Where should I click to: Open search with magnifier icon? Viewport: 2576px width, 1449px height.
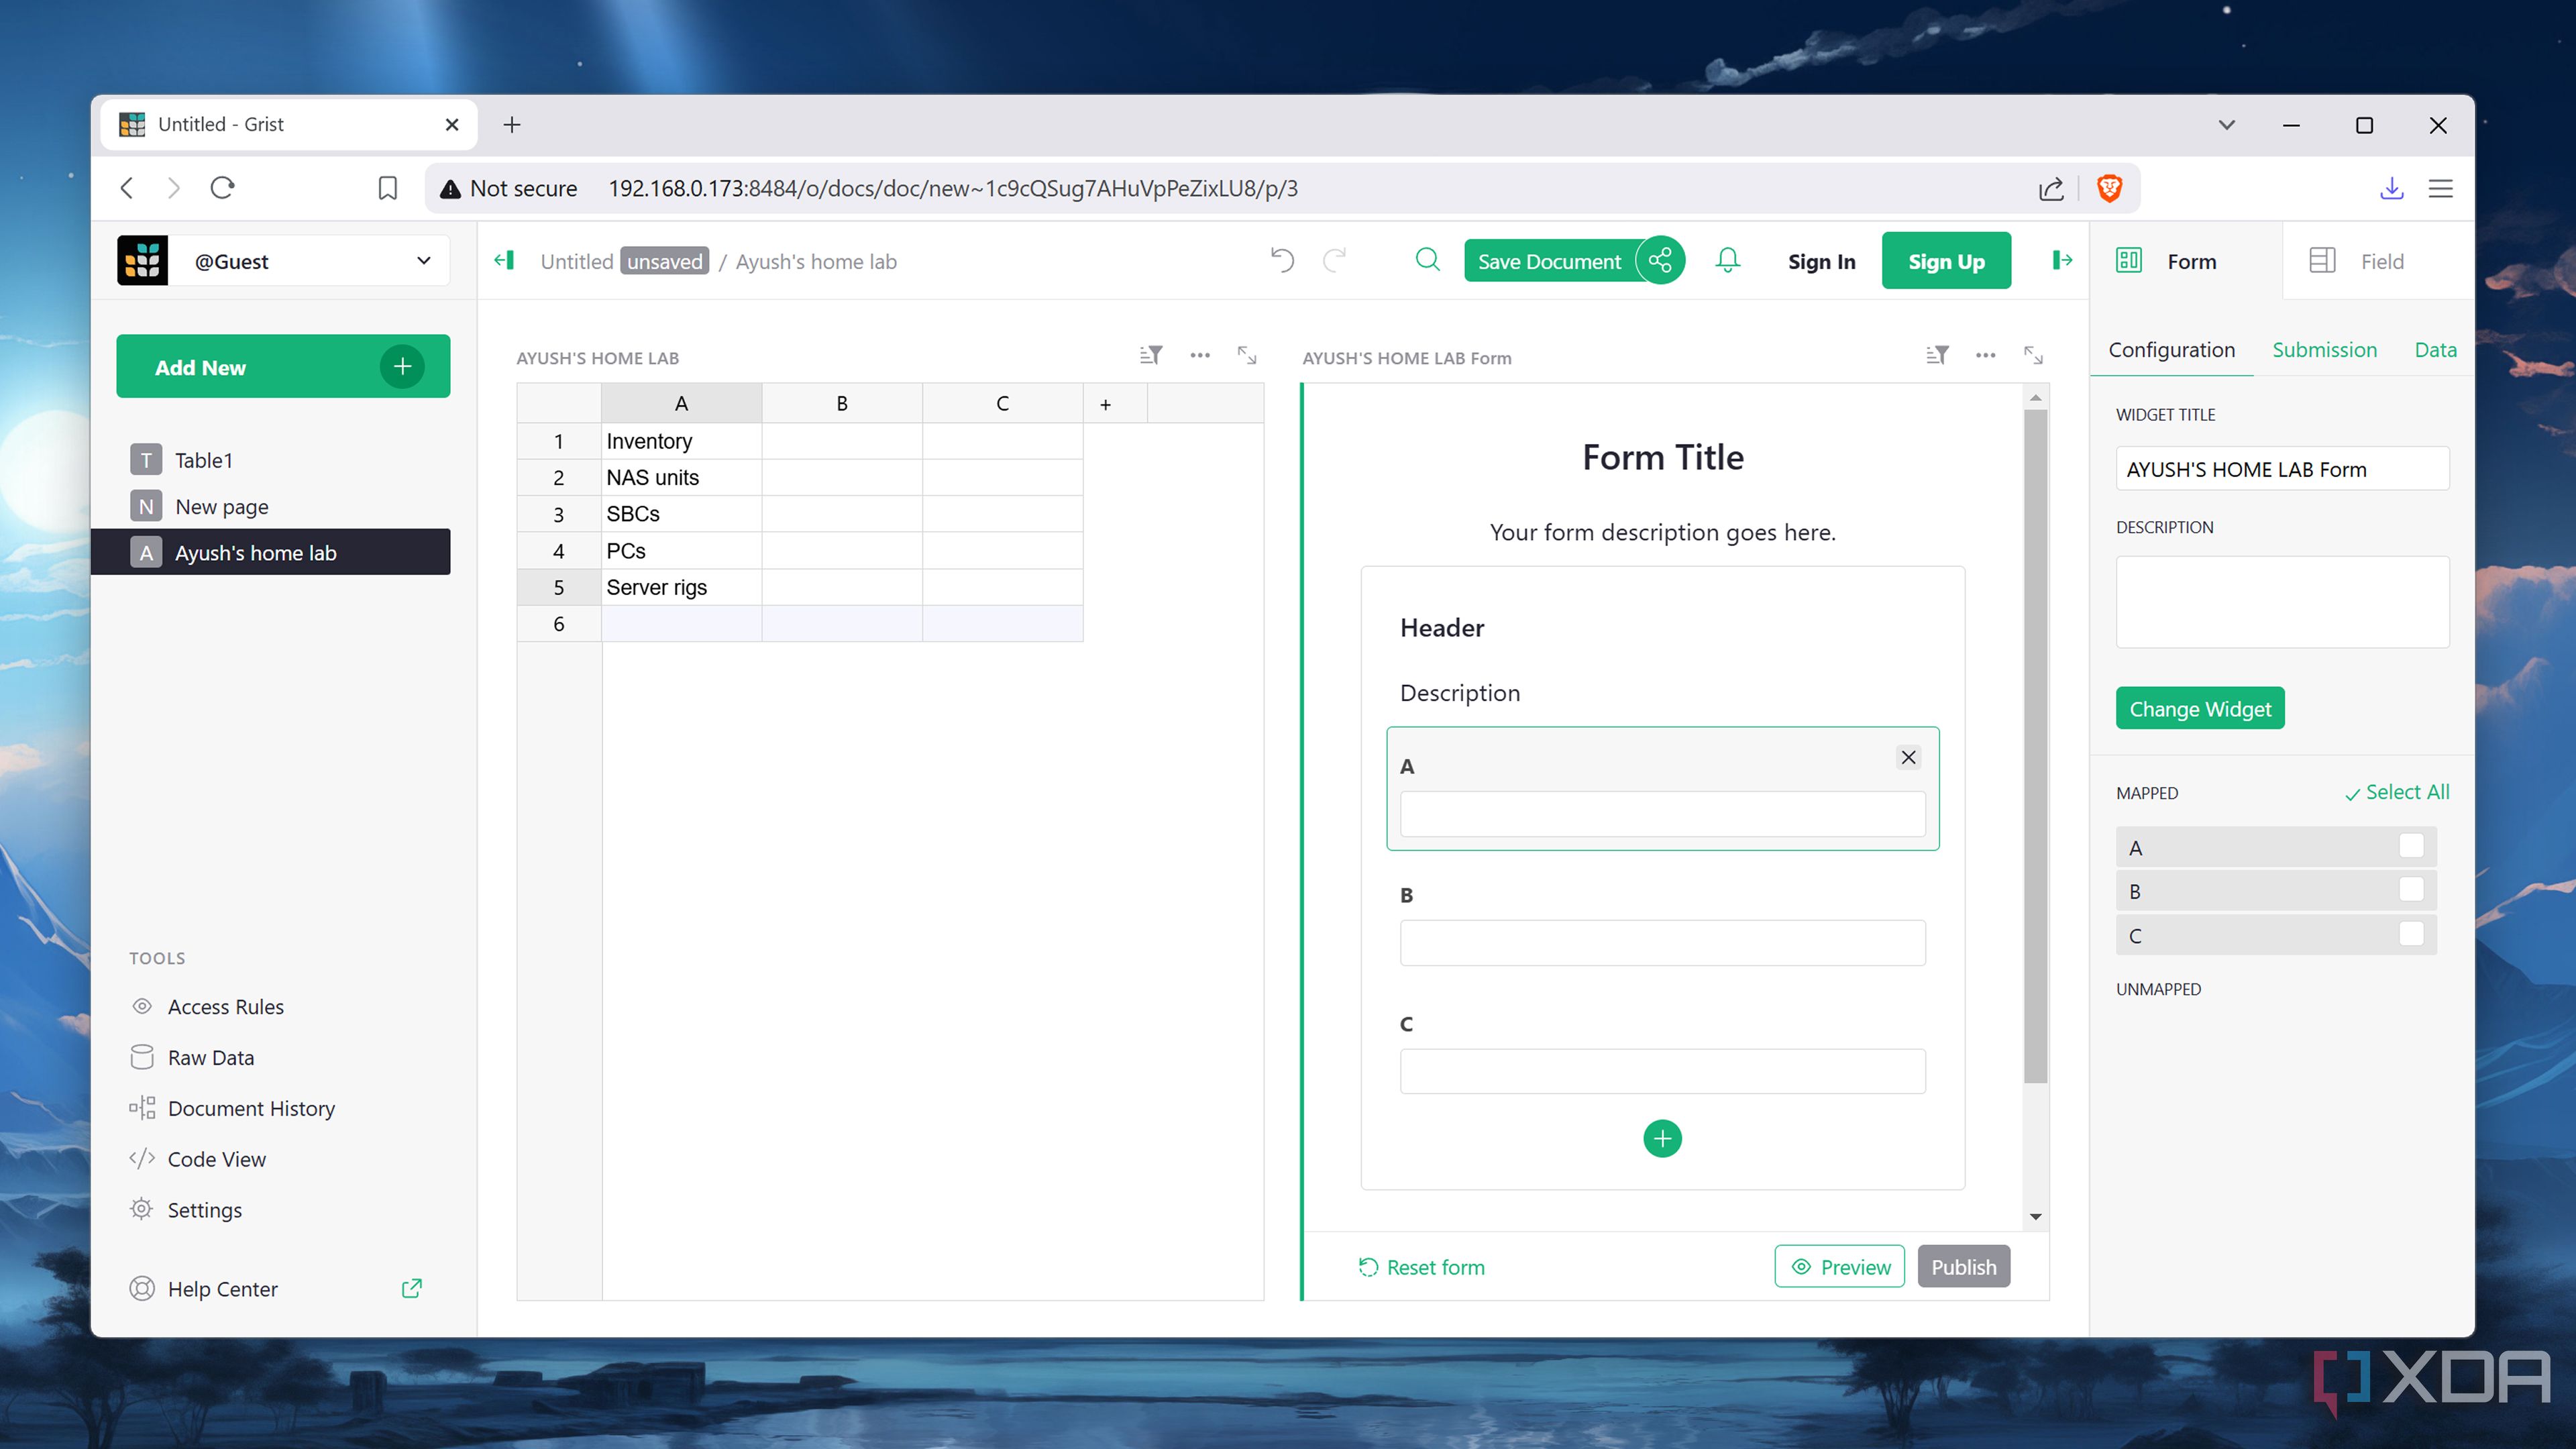point(1428,260)
